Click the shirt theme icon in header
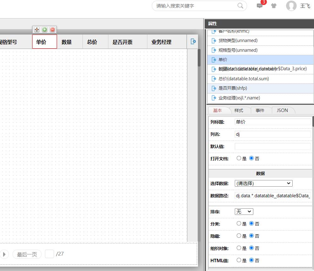314x271 pixels. point(274,6)
